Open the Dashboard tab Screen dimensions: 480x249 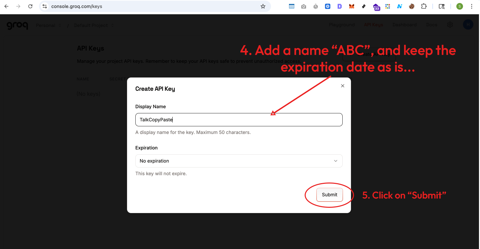pyautogui.click(x=404, y=25)
